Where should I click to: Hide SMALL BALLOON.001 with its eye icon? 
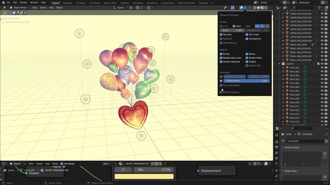click(x=322, y=48)
